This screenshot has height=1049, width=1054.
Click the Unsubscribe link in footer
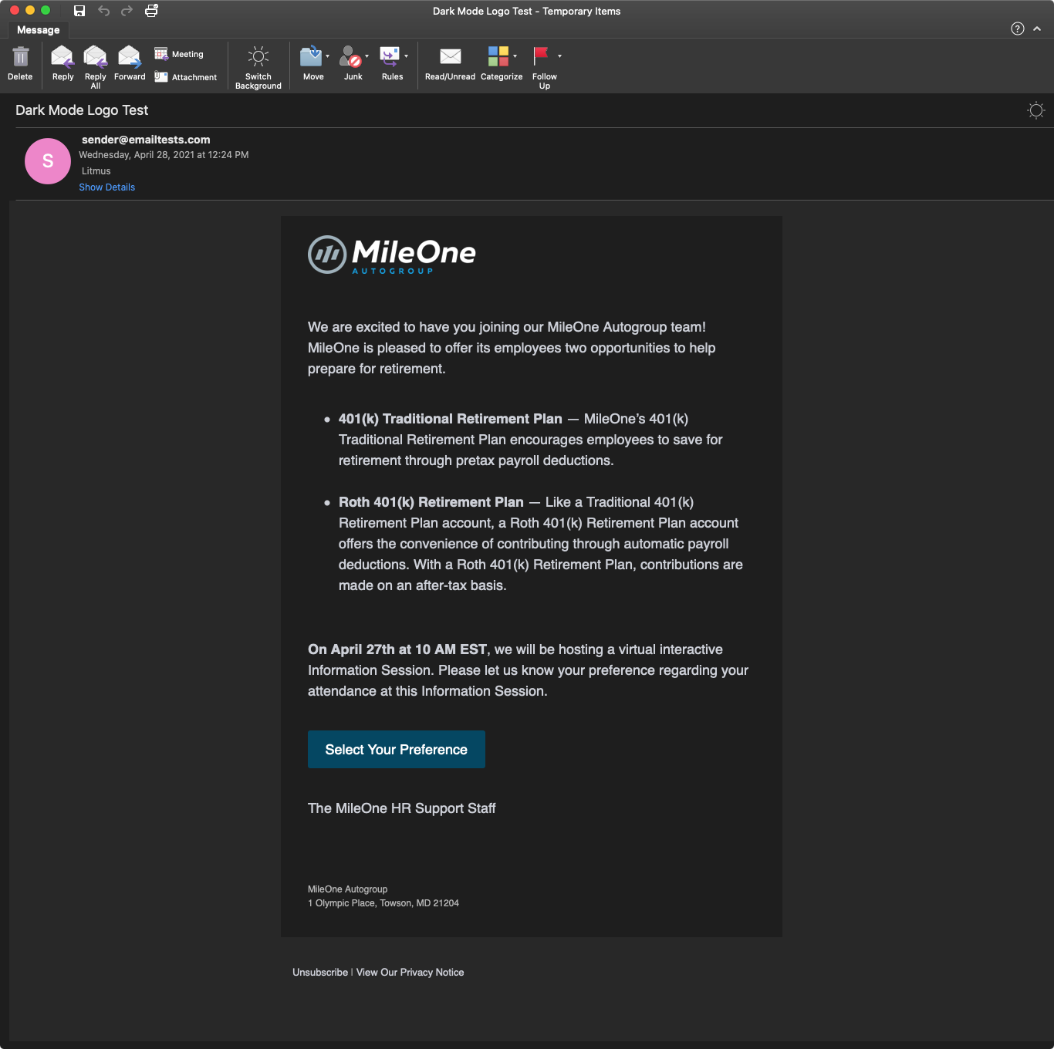coord(320,973)
